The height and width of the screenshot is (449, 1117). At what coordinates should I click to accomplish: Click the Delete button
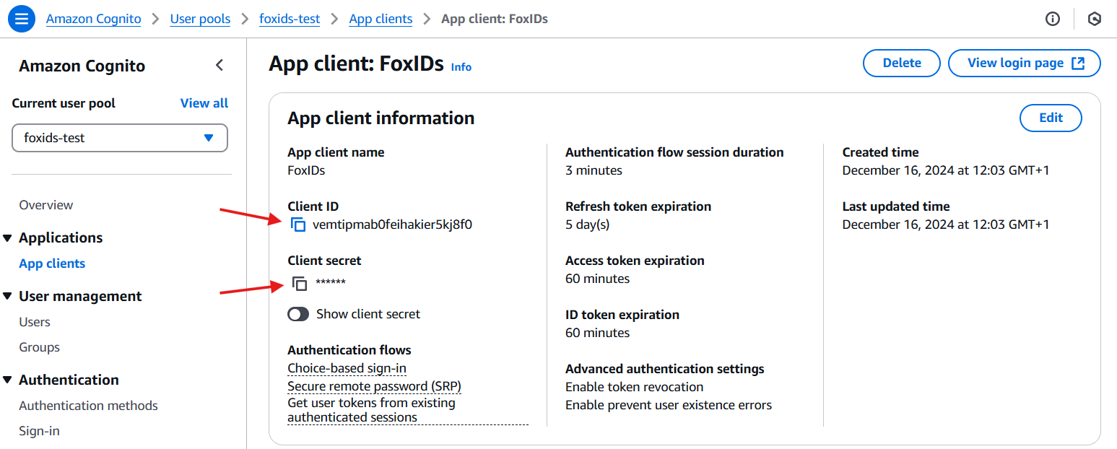(901, 63)
